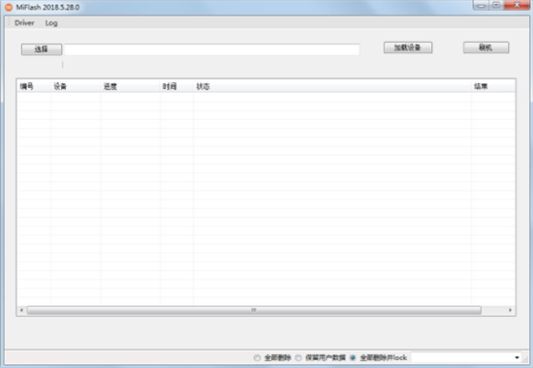This screenshot has height=368, width=533.
Task: Open the Driver menu
Action: click(24, 23)
